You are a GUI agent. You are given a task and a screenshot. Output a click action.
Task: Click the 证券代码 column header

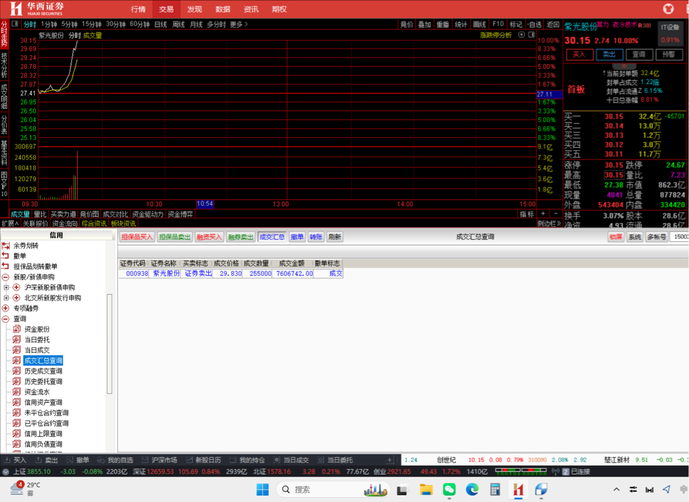tap(133, 263)
